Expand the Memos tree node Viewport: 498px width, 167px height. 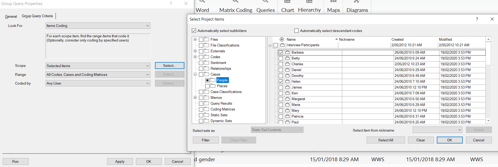point(195,98)
